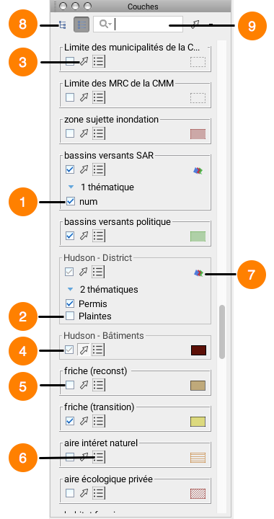Select the list view icon in toolbar
274x519 pixels.
click(x=81, y=25)
